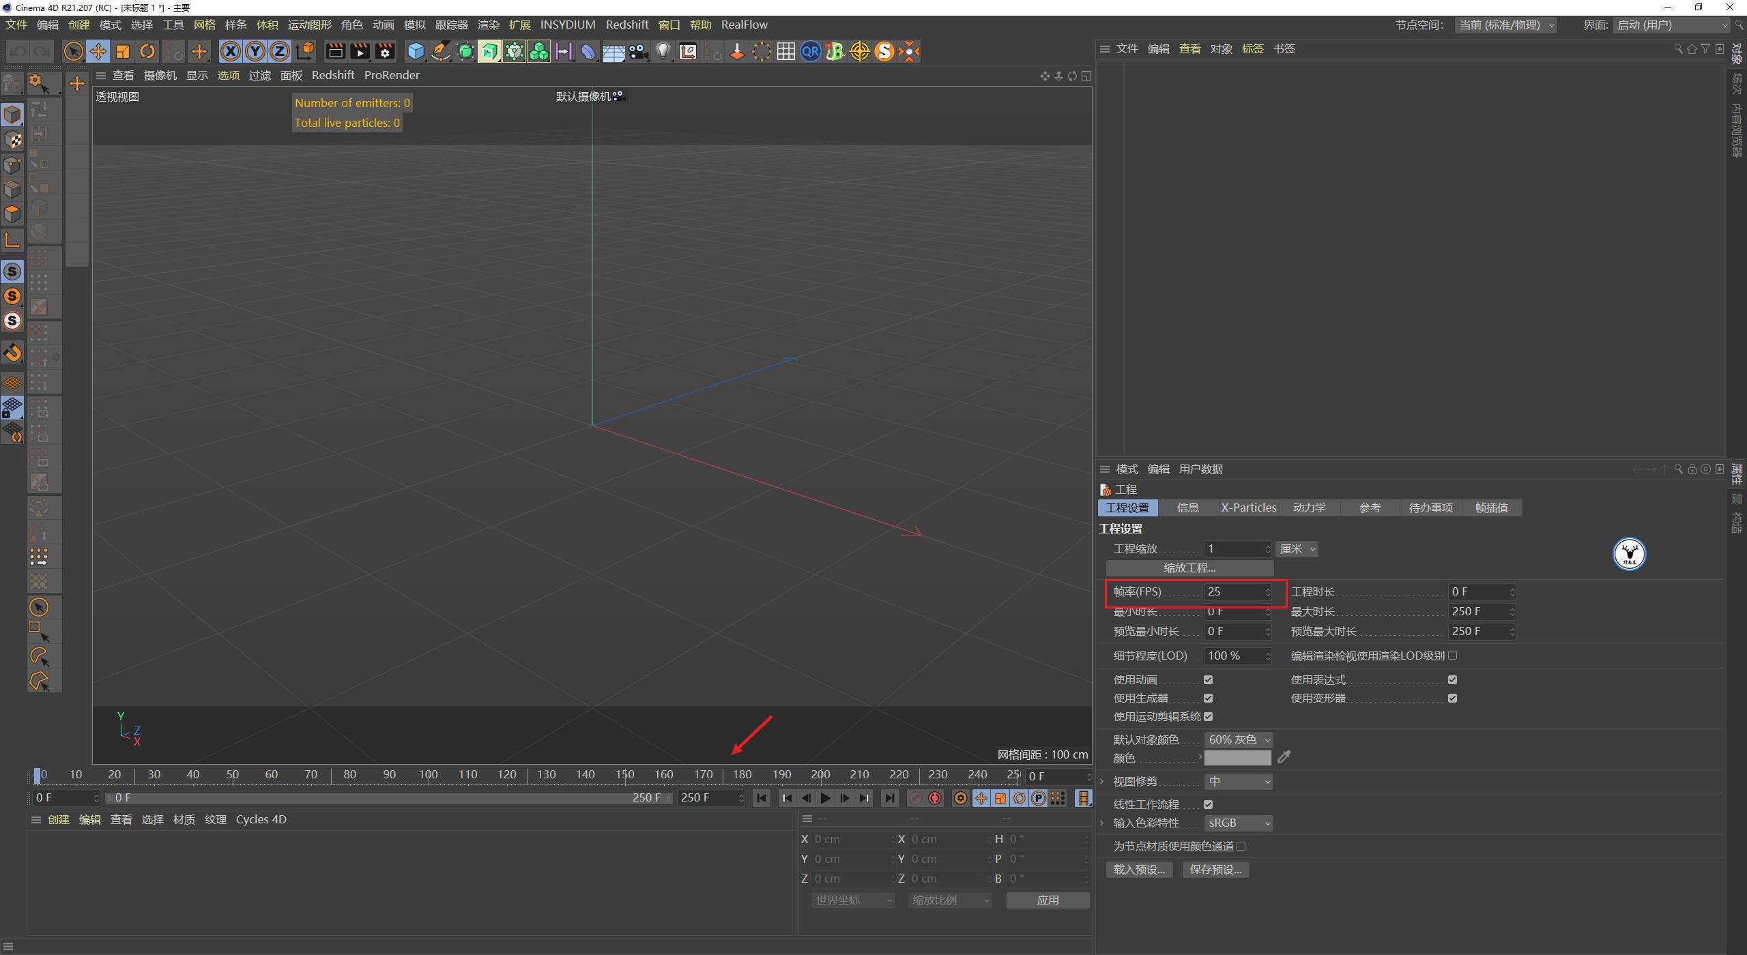1747x955 pixels.
Task: Select the Scale tool
Action: click(123, 51)
